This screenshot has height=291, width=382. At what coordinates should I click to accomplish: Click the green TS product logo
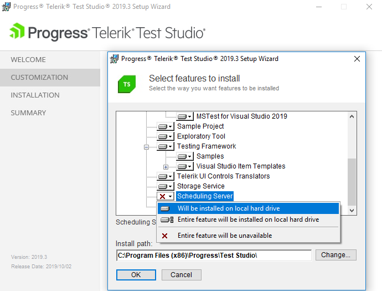(x=127, y=84)
